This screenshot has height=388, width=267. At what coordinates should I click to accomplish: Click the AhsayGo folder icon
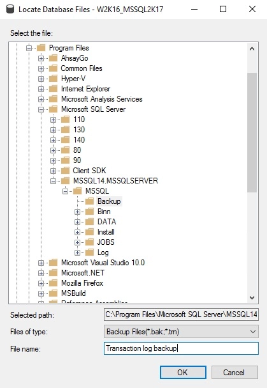53,58
